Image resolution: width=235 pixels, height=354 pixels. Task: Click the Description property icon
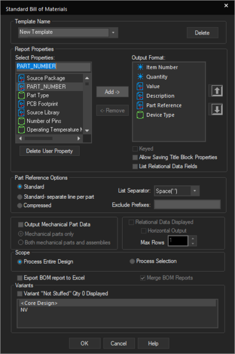click(x=140, y=96)
